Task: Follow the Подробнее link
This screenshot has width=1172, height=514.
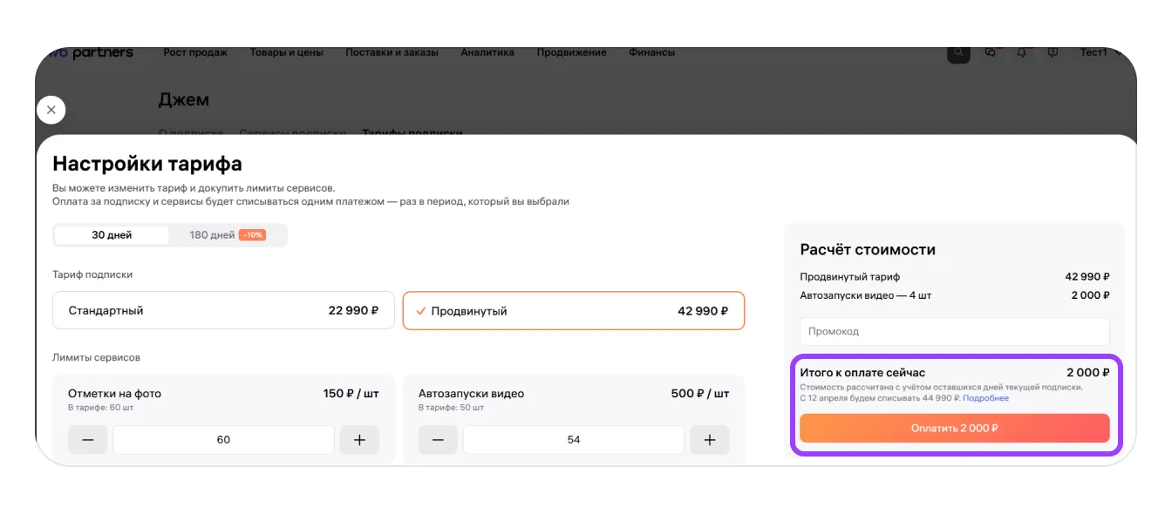Action: tap(985, 398)
